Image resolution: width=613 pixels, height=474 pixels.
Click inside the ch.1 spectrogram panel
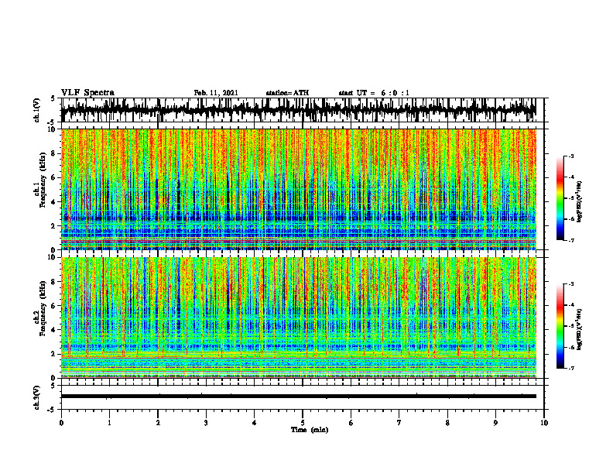point(298,189)
